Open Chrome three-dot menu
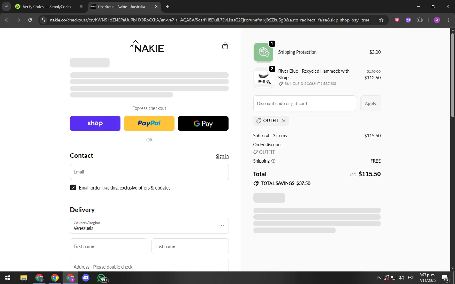455x284 pixels. tap(448, 20)
